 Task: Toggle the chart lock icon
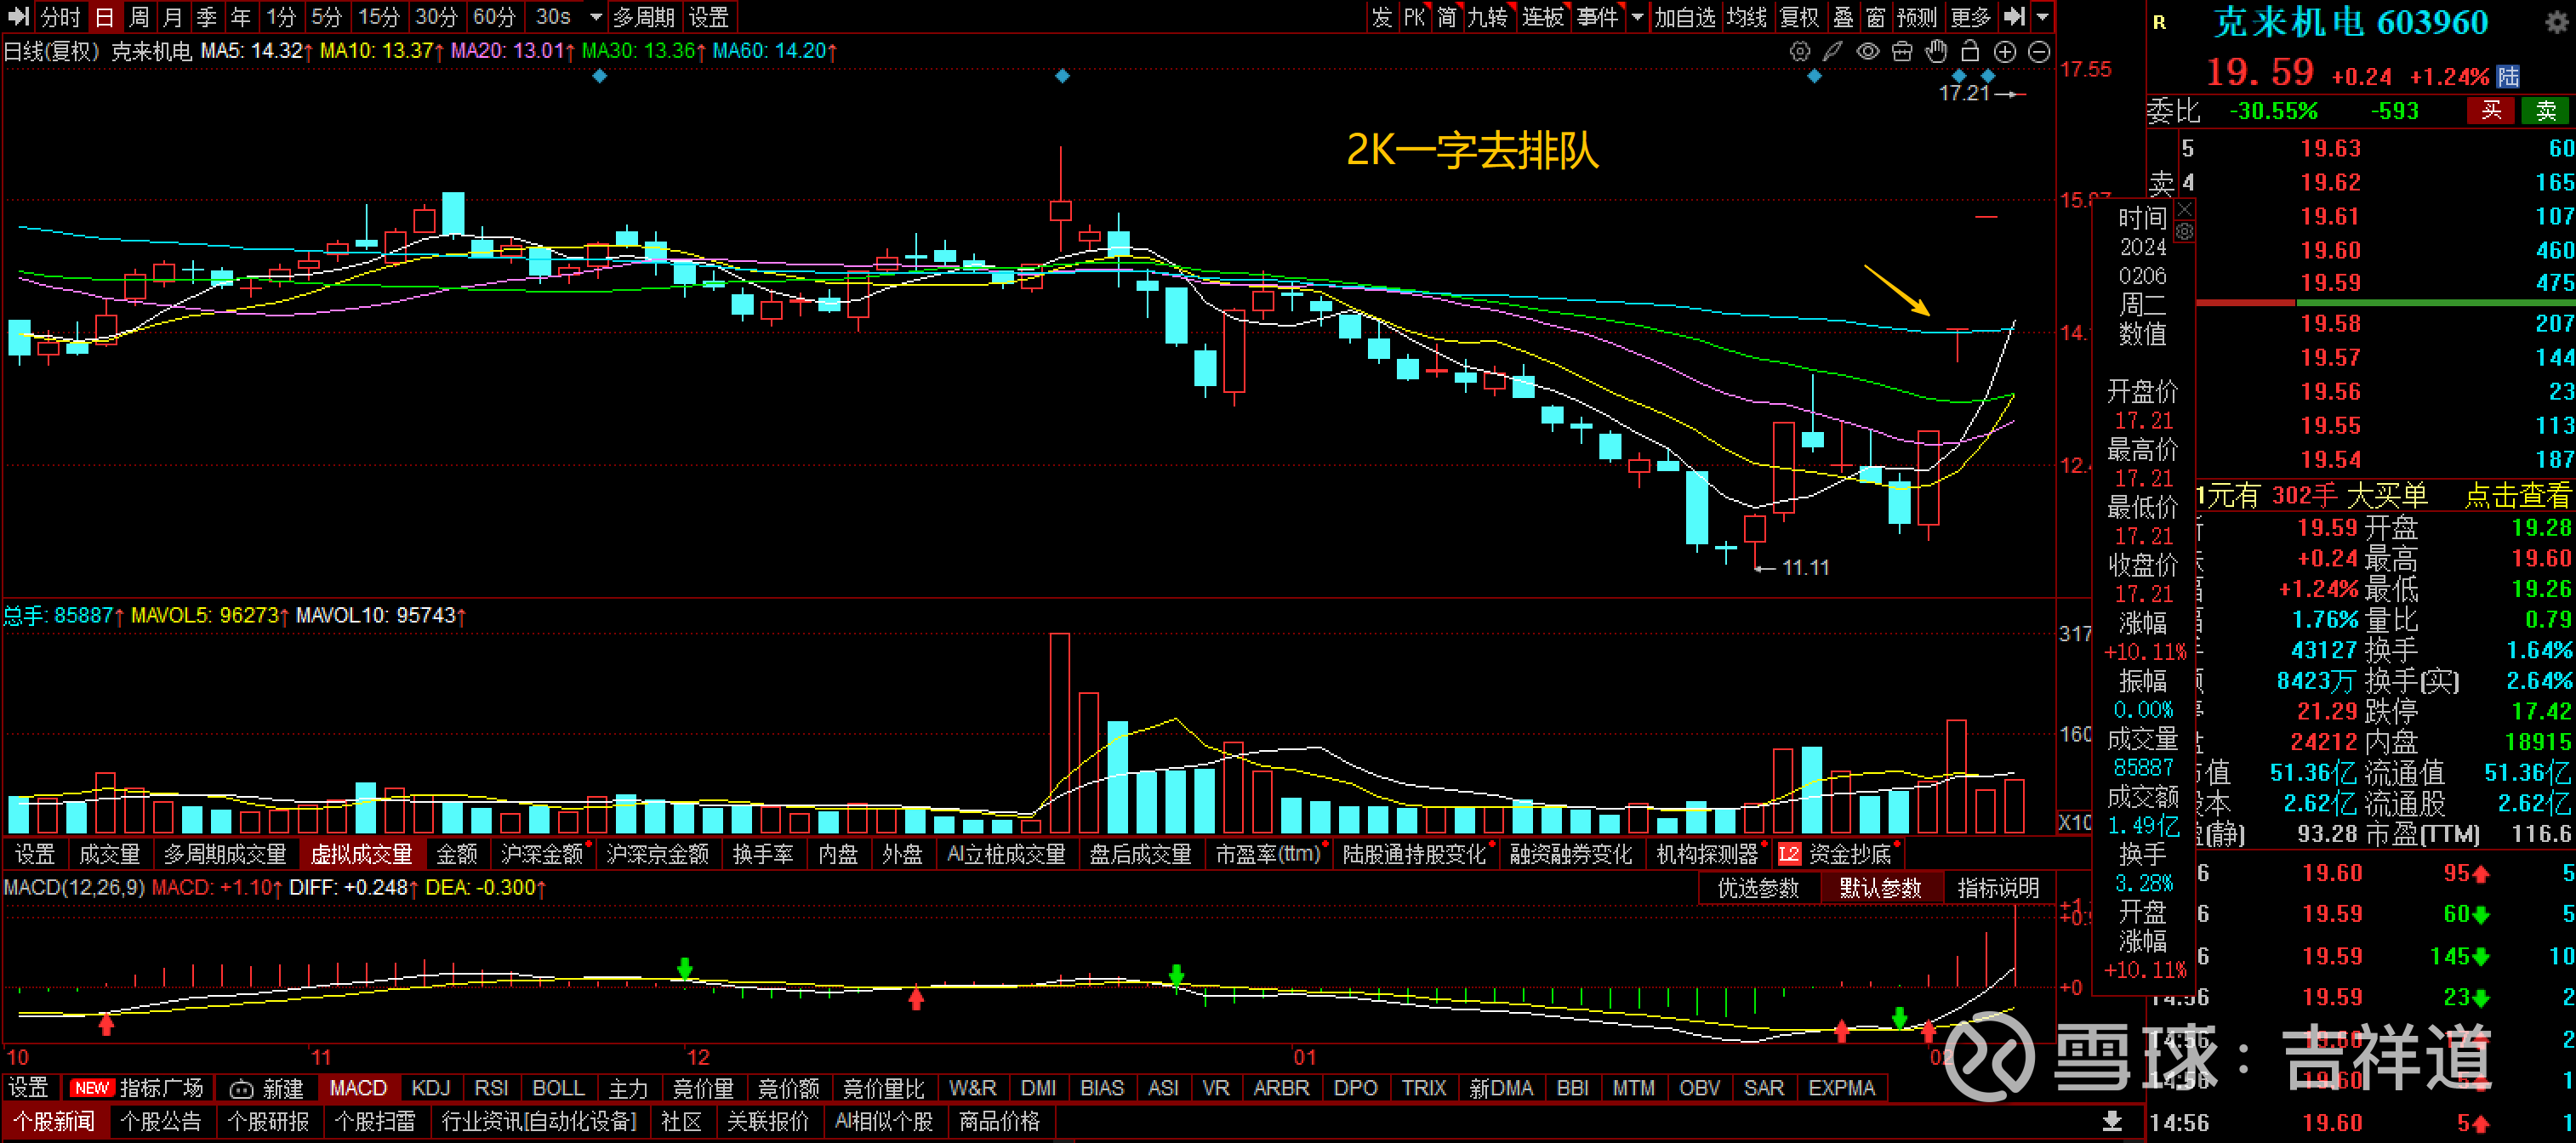(1970, 51)
